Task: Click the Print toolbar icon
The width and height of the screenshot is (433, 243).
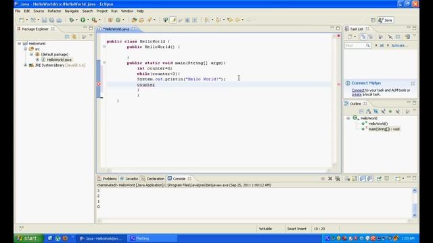Action: coord(59,20)
